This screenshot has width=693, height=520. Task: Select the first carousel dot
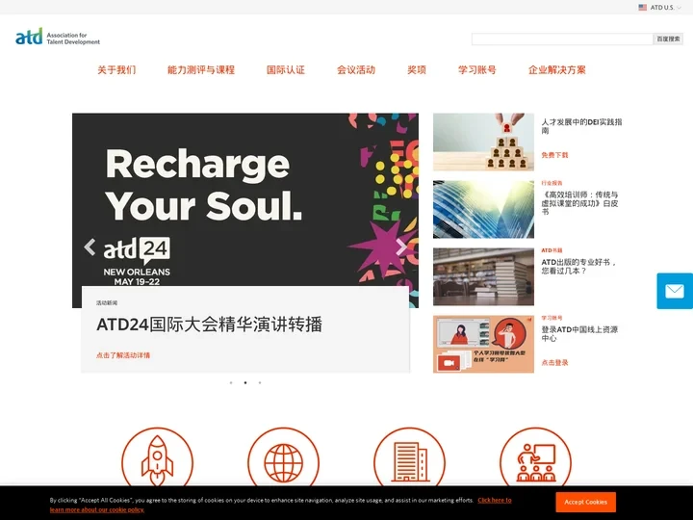[x=231, y=382]
